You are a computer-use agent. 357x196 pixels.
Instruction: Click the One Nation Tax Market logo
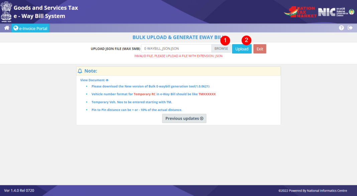point(300,12)
